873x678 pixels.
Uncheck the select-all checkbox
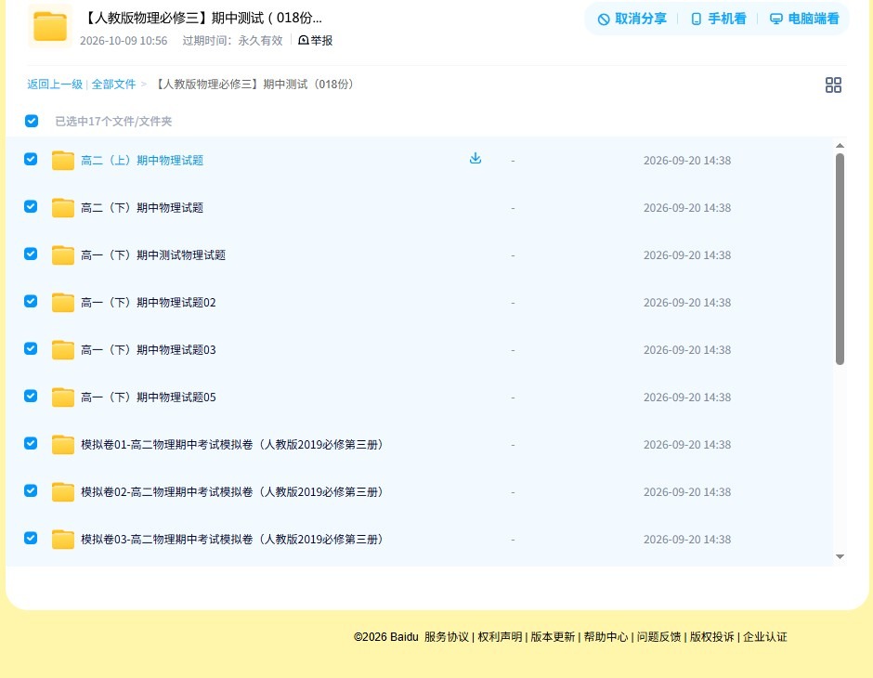(x=32, y=121)
